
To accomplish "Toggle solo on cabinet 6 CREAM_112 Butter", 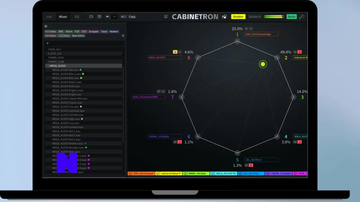I will coord(180,142).
